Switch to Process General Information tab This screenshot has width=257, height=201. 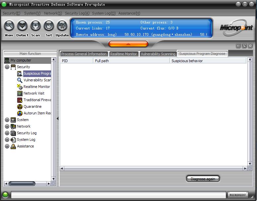pos(84,54)
